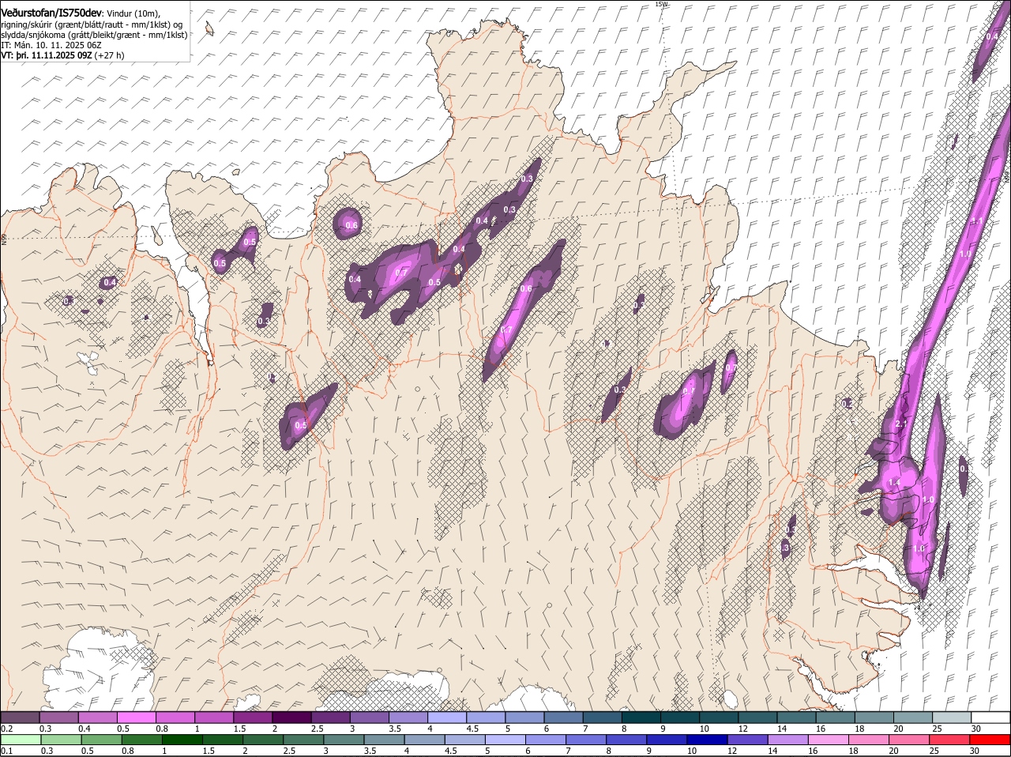Click the 'IT: Mán. 10. 11. 2025 06Z' line
Screen dimensions: 1011x757
pyautogui.click(x=51, y=45)
